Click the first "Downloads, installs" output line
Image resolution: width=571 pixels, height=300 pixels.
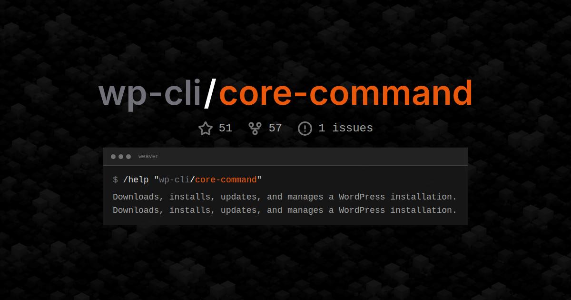coord(285,197)
